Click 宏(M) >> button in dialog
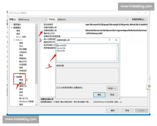157x126 pixels. tap(112, 88)
